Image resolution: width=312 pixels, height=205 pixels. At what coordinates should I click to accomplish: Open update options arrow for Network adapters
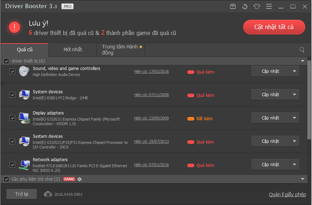[x=294, y=165]
